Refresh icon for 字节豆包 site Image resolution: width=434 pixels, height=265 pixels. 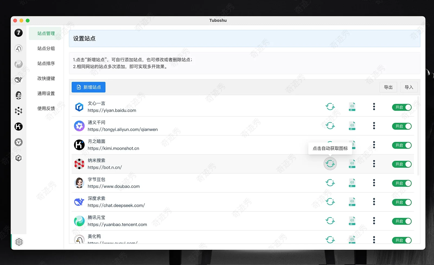coord(330,183)
